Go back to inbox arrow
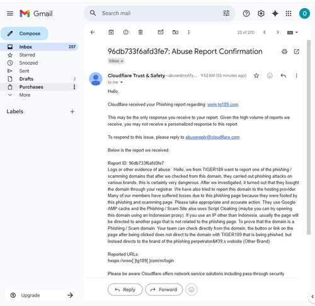315x306 pixels. [x=93, y=32]
